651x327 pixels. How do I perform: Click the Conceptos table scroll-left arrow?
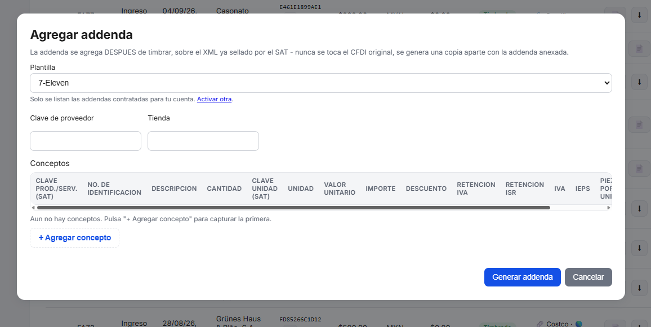(33, 208)
